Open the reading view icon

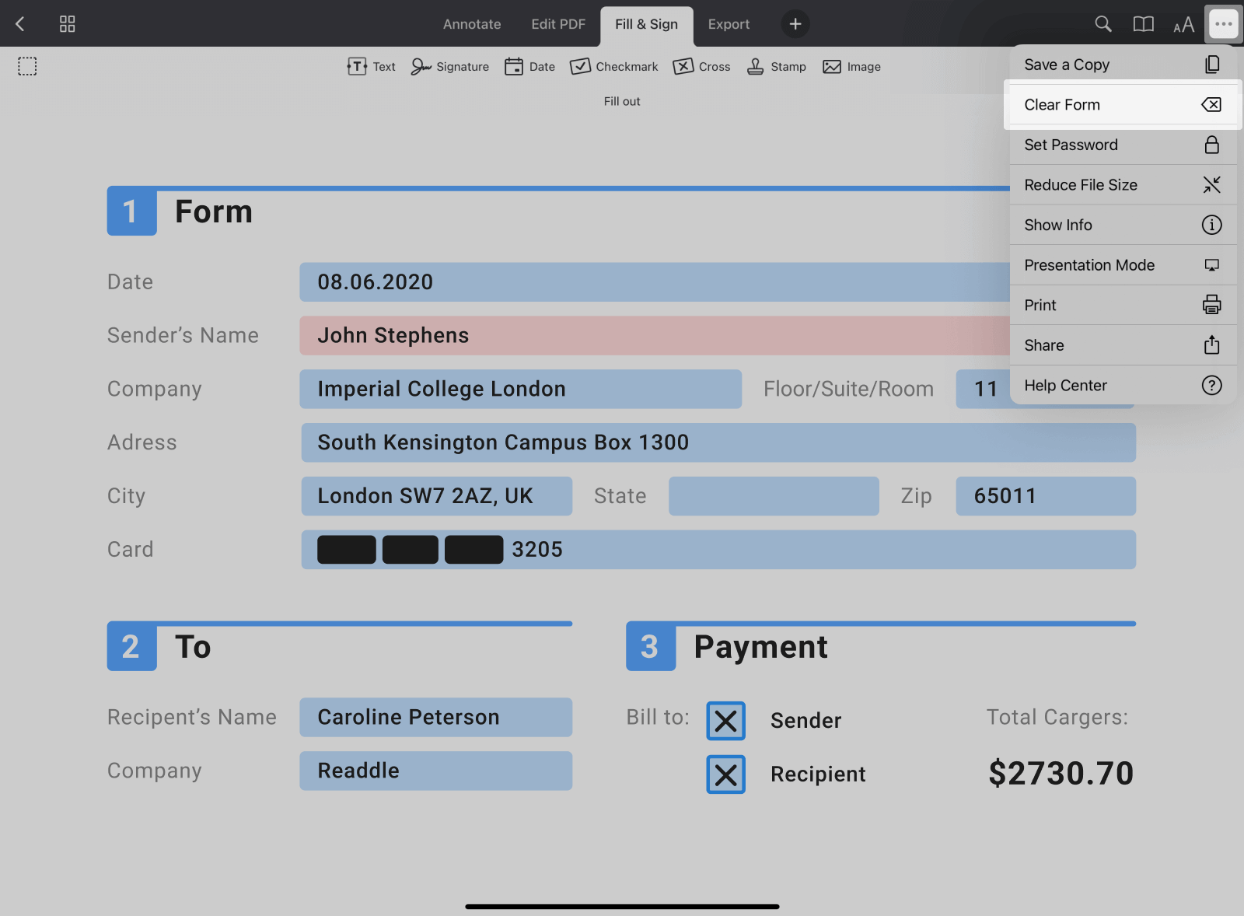point(1143,24)
